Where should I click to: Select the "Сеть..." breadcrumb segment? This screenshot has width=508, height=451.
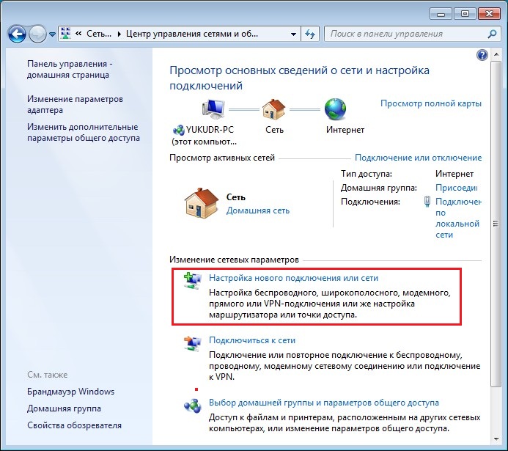click(99, 34)
